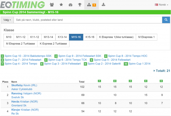Viewport: 171px width, 116px height.
Task: Open Spinn Cup 1 2014 link
Action: [139, 64]
